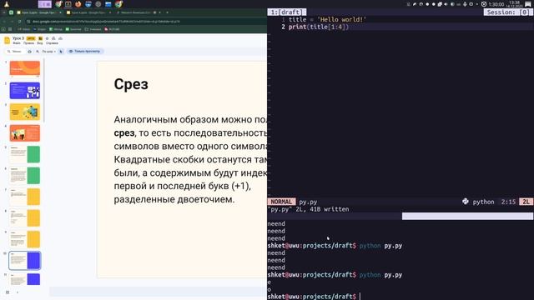Select slide 11 thumbnail at filmstrip bottom
This screenshot has width=534, height=300.
[25, 279]
